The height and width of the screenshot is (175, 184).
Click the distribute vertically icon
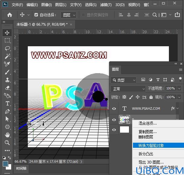pos(147,15)
